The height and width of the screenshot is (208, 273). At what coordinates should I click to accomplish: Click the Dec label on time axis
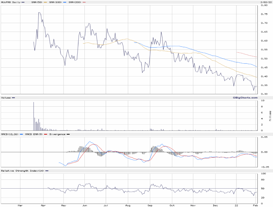(x=215, y=205)
